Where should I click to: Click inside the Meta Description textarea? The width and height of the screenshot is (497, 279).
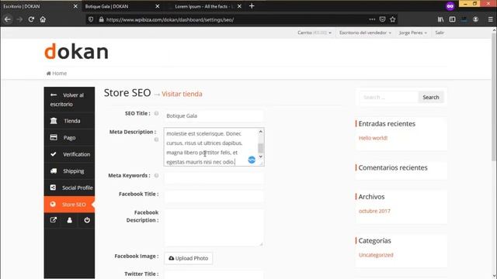coord(211,147)
